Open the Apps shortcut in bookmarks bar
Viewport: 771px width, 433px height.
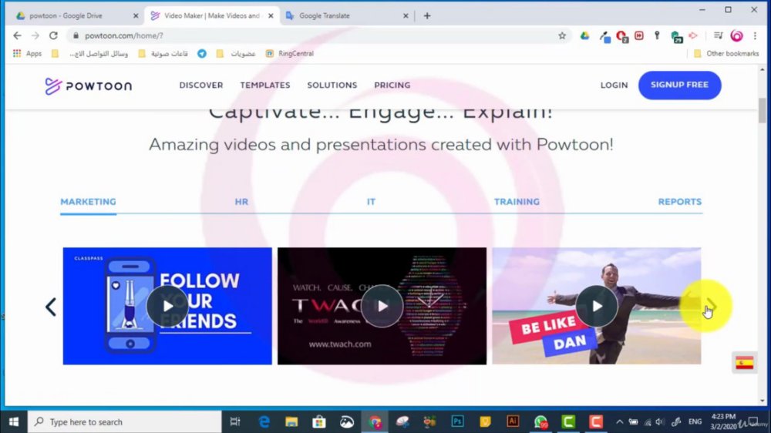click(28, 54)
